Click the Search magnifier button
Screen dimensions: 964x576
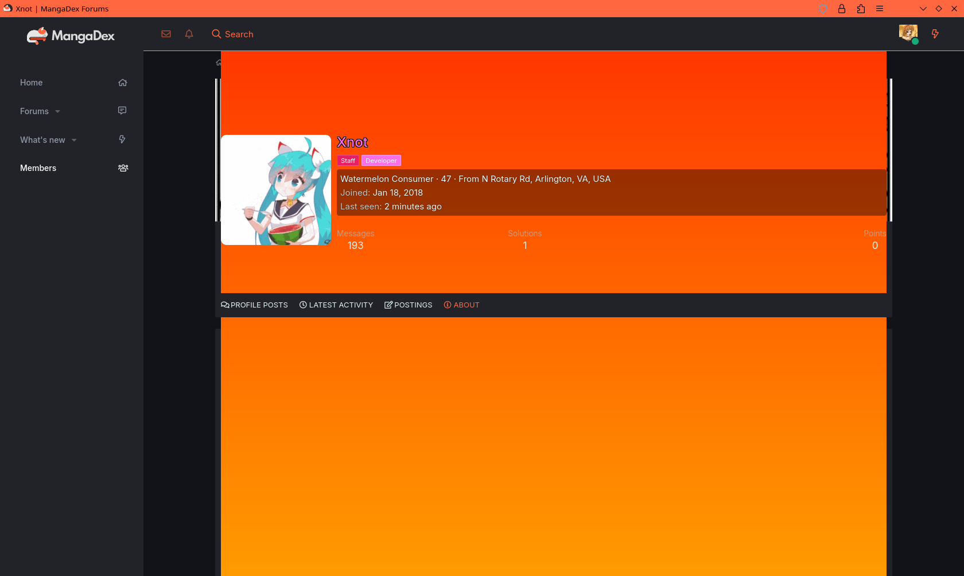232,34
